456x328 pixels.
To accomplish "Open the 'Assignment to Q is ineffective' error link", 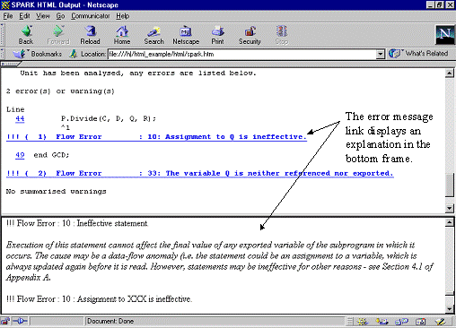I will click(156, 137).
